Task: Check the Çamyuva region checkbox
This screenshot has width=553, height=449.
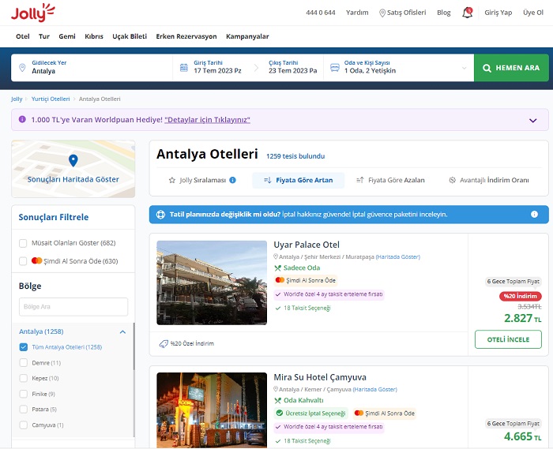Action: 23,425
